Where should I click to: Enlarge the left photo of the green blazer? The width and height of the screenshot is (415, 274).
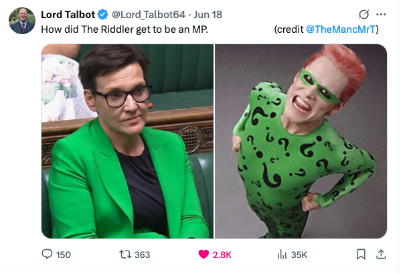[127, 141]
